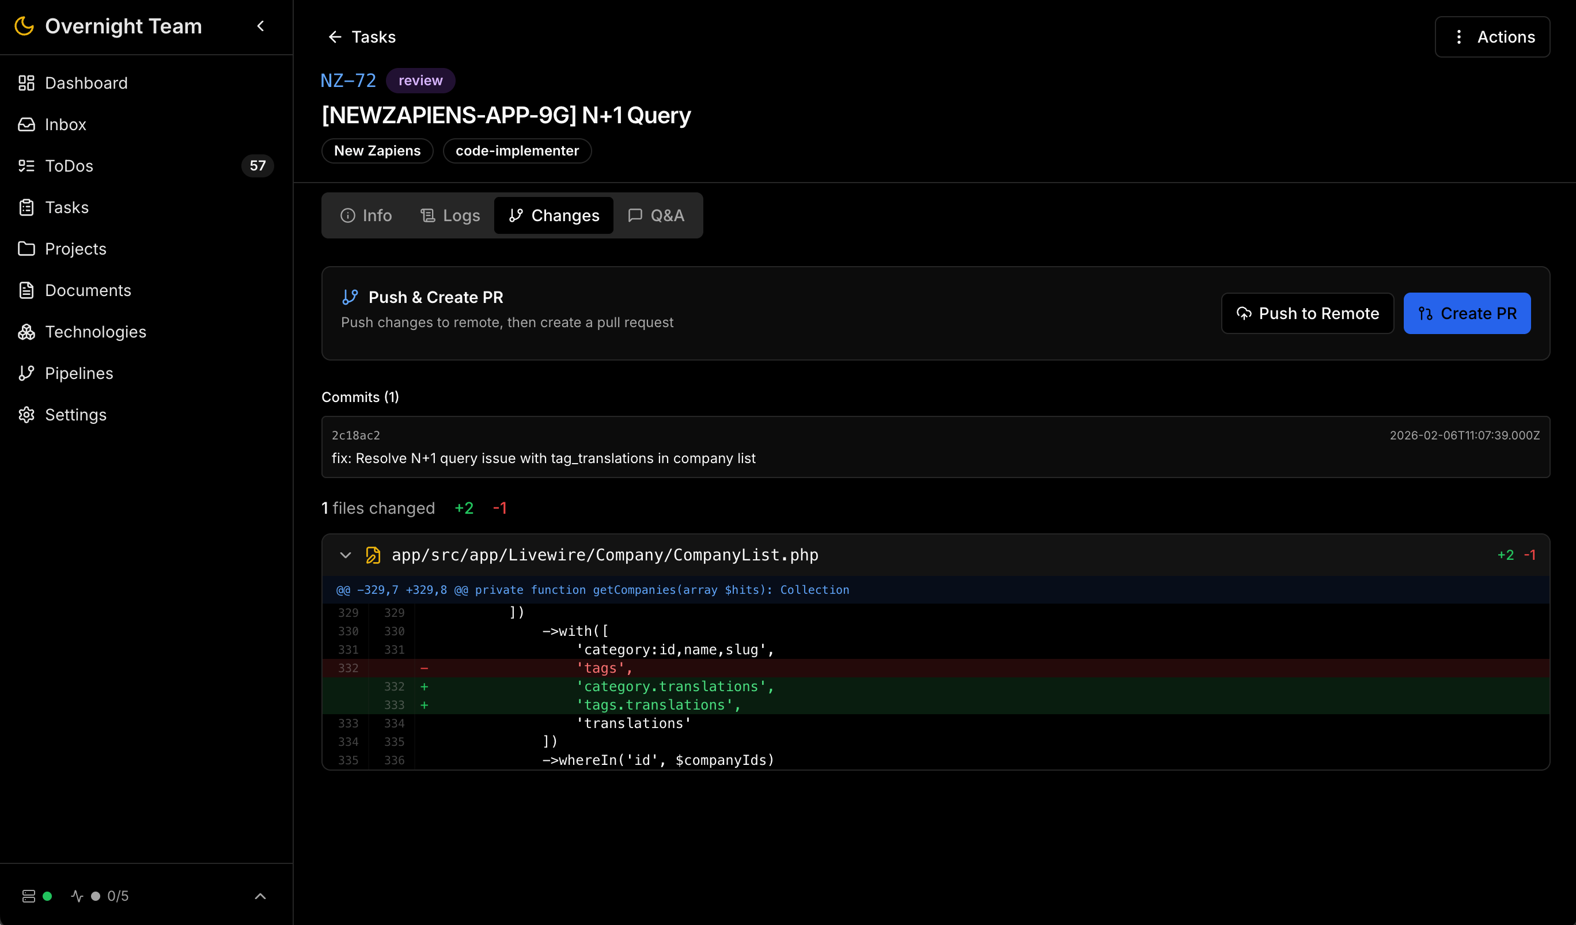Switch to the Q&A tab

click(656, 216)
